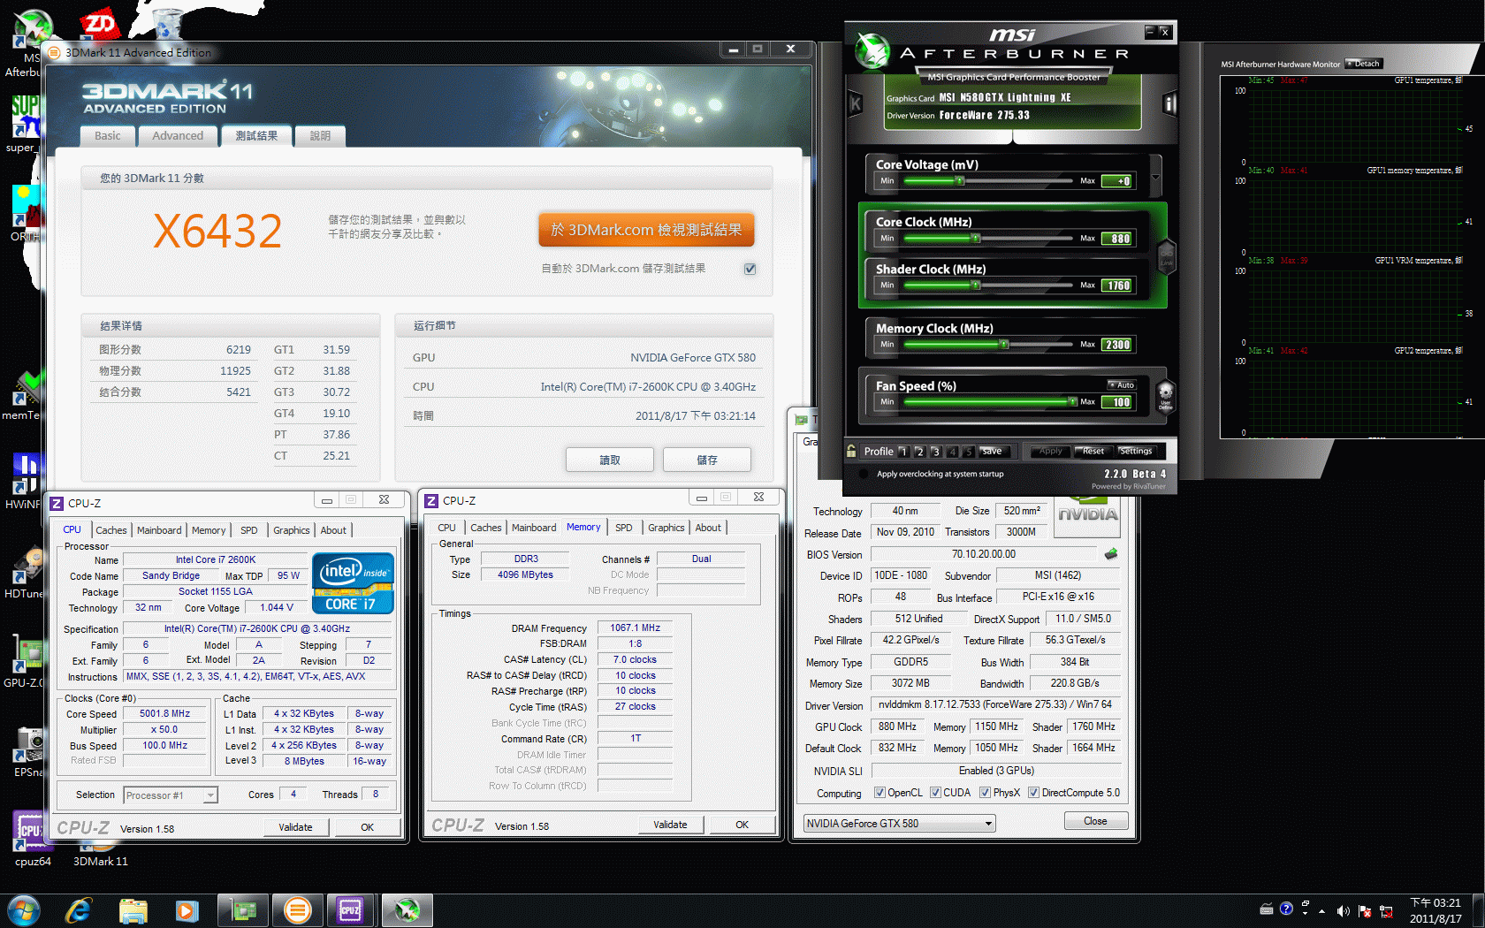Click the 儲存 button in 3DMark
This screenshot has width=1485, height=928.
click(x=707, y=460)
